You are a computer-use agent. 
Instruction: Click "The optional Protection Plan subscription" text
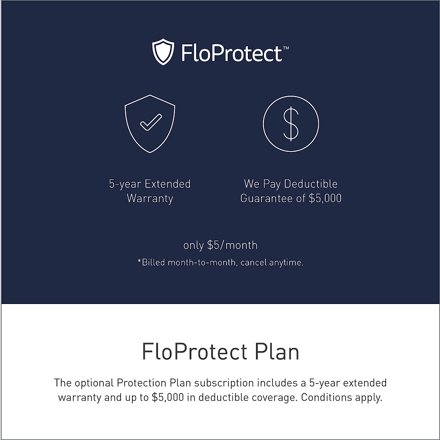point(154,383)
